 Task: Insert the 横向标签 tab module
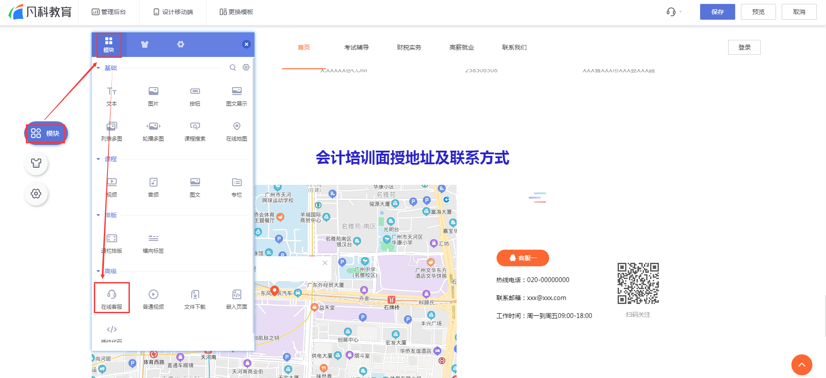point(153,244)
